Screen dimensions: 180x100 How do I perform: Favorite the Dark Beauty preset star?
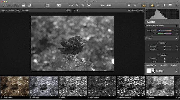(x=89, y=98)
